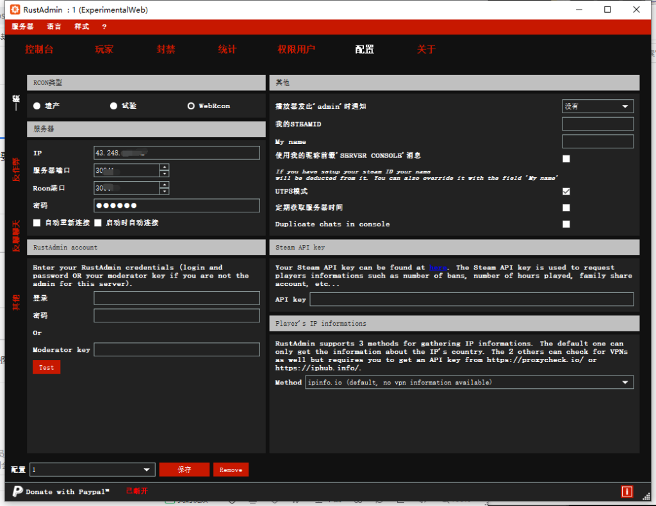Enable the 启动时自动连接 checkbox
This screenshot has height=506, width=656.
coord(98,223)
